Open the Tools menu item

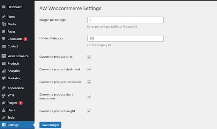17,118
